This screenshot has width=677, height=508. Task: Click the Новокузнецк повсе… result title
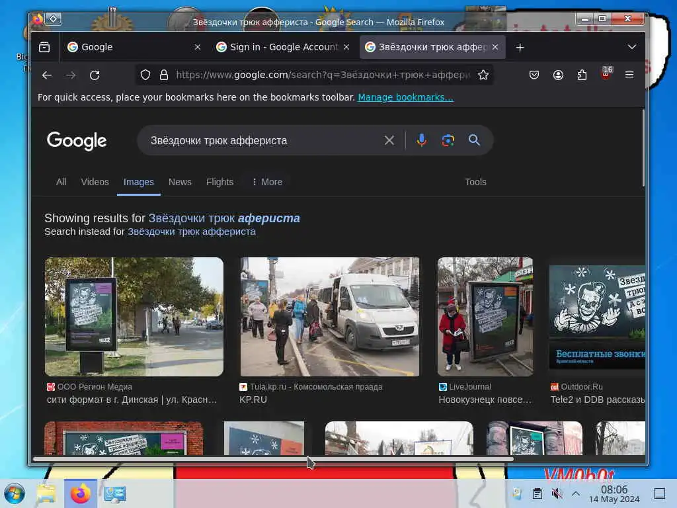point(485,400)
